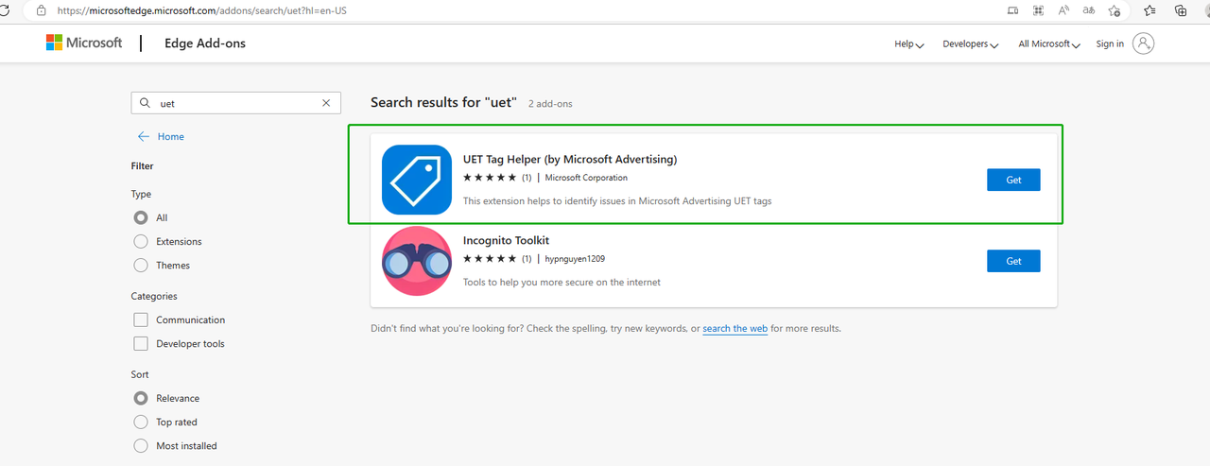Image resolution: width=1210 pixels, height=466 pixels.
Task: Click the Microsoft logo
Action: click(84, 43)
